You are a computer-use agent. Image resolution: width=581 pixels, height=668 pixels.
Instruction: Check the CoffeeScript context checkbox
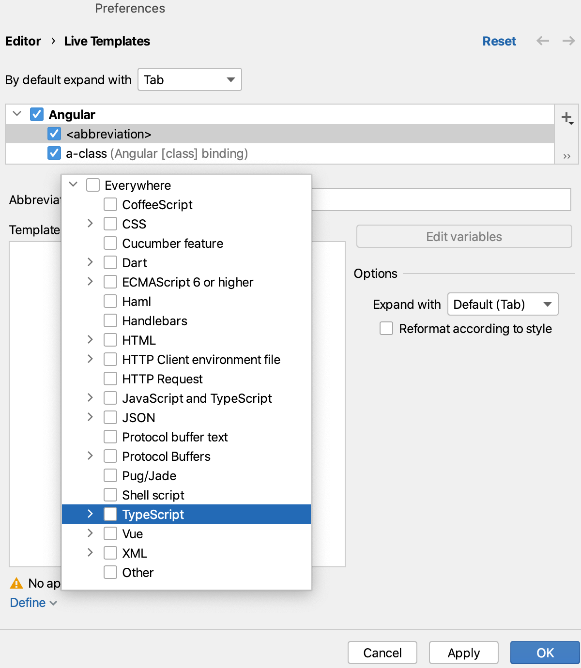point(110,204)
